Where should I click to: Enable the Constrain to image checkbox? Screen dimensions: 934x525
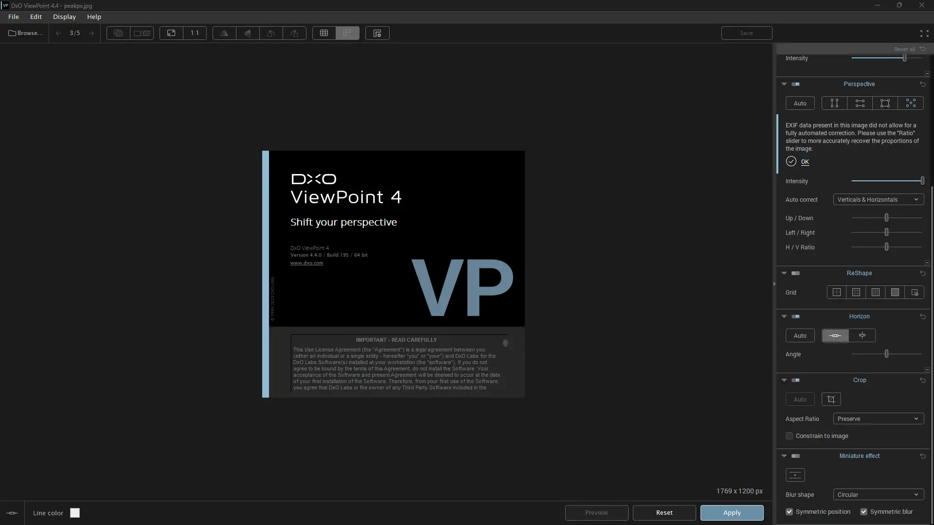coord(790,436)
